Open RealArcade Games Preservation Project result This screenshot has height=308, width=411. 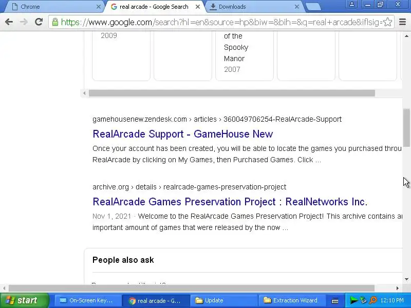click(230, 202)
